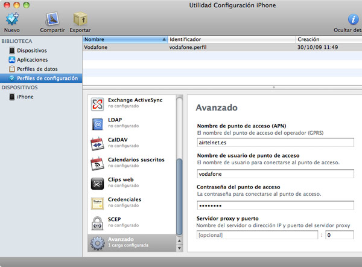Viewport: 362px width, 267px height.
Task: Click the green zoom window button
Action: pos(27,5)
